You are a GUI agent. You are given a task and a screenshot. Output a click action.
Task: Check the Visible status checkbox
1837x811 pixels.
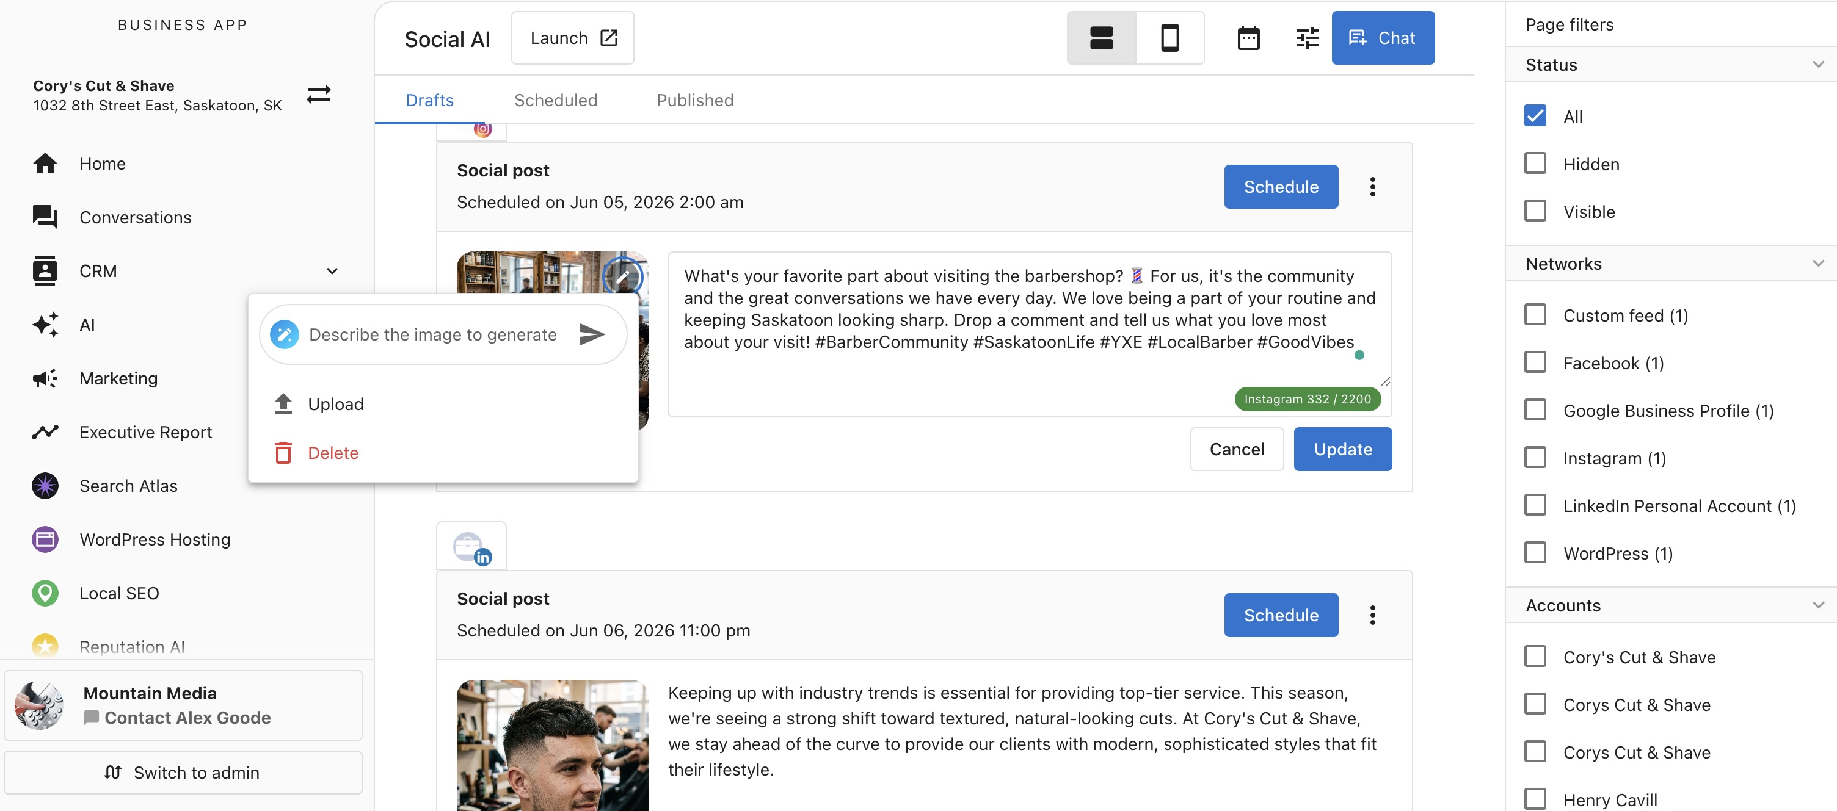click(1535, 212)
